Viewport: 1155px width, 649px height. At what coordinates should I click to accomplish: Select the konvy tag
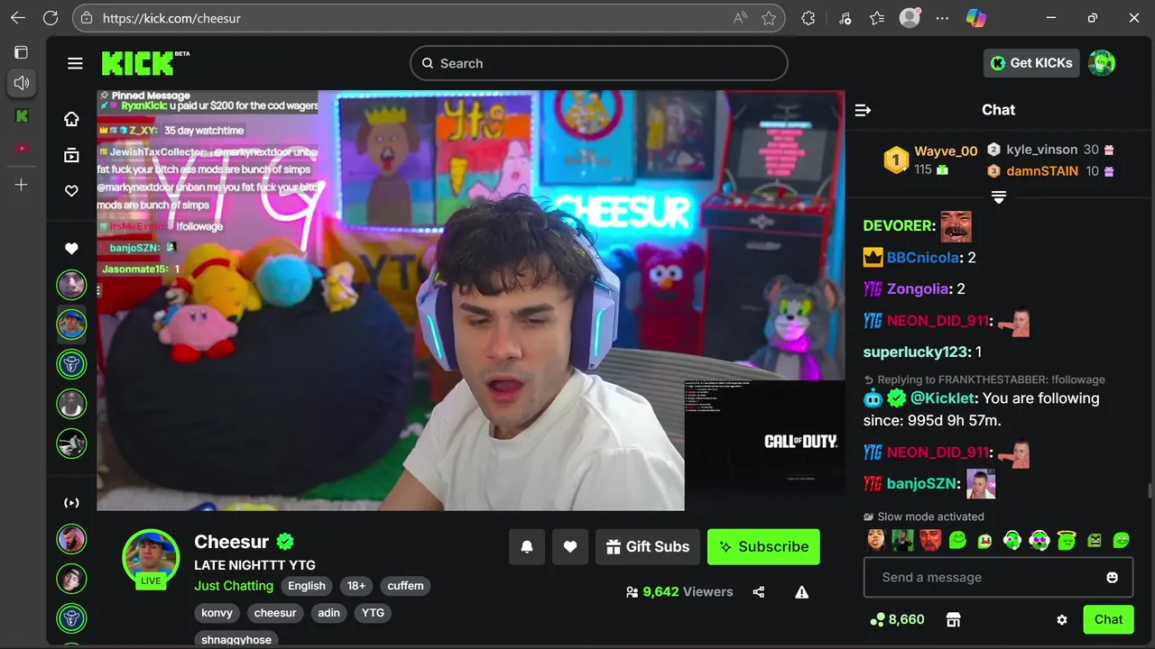tap(217, 613)
